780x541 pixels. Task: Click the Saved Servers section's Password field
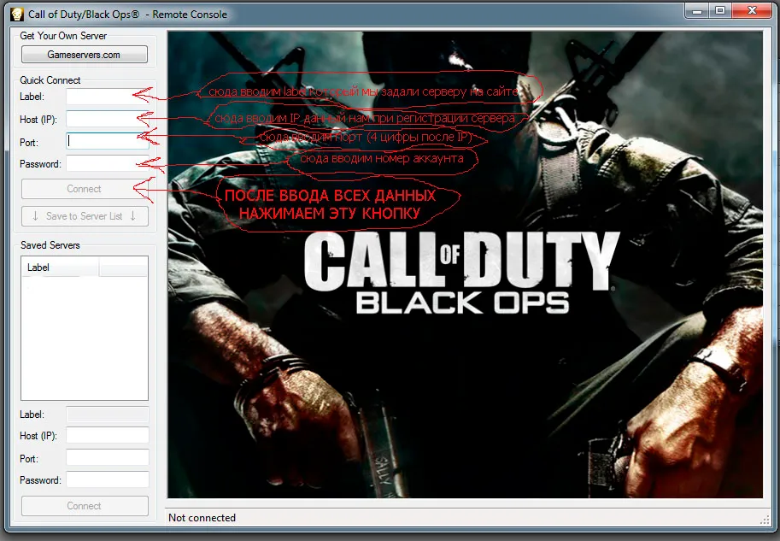coord(108,480)
